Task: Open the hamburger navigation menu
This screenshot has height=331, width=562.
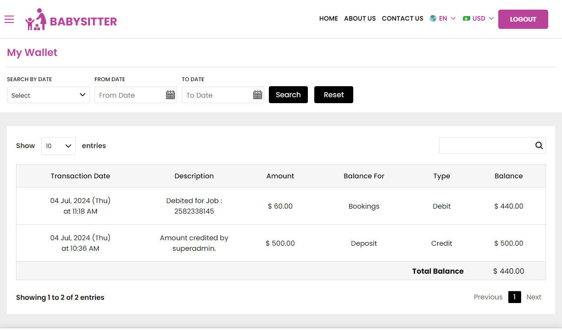Action: (x=9, y=19)
